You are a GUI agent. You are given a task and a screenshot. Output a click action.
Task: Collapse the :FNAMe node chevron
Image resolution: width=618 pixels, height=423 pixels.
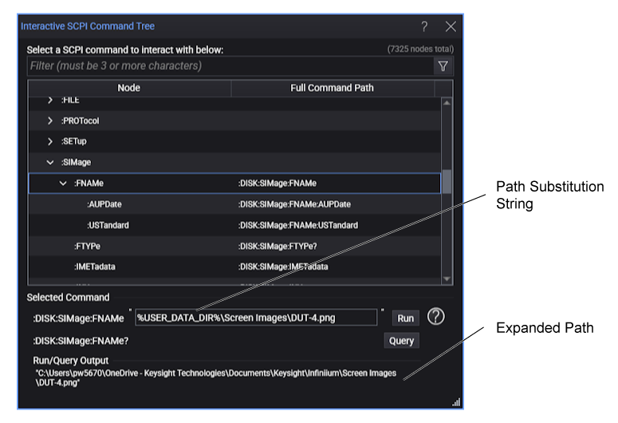[x=63, y=184]
